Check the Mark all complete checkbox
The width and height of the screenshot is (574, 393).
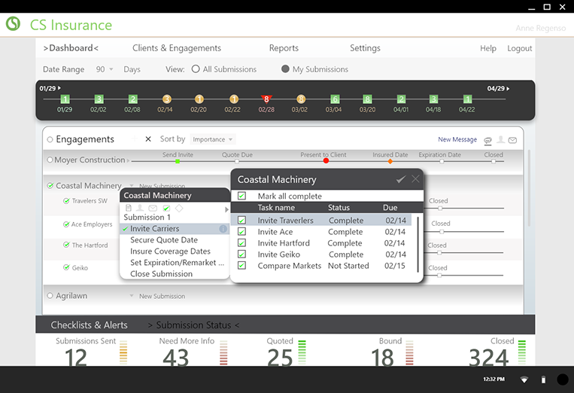(x=242, y=196)
